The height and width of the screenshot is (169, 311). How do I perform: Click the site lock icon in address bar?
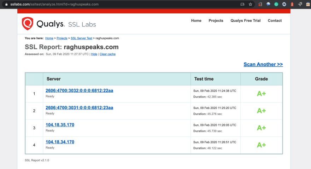6,4
